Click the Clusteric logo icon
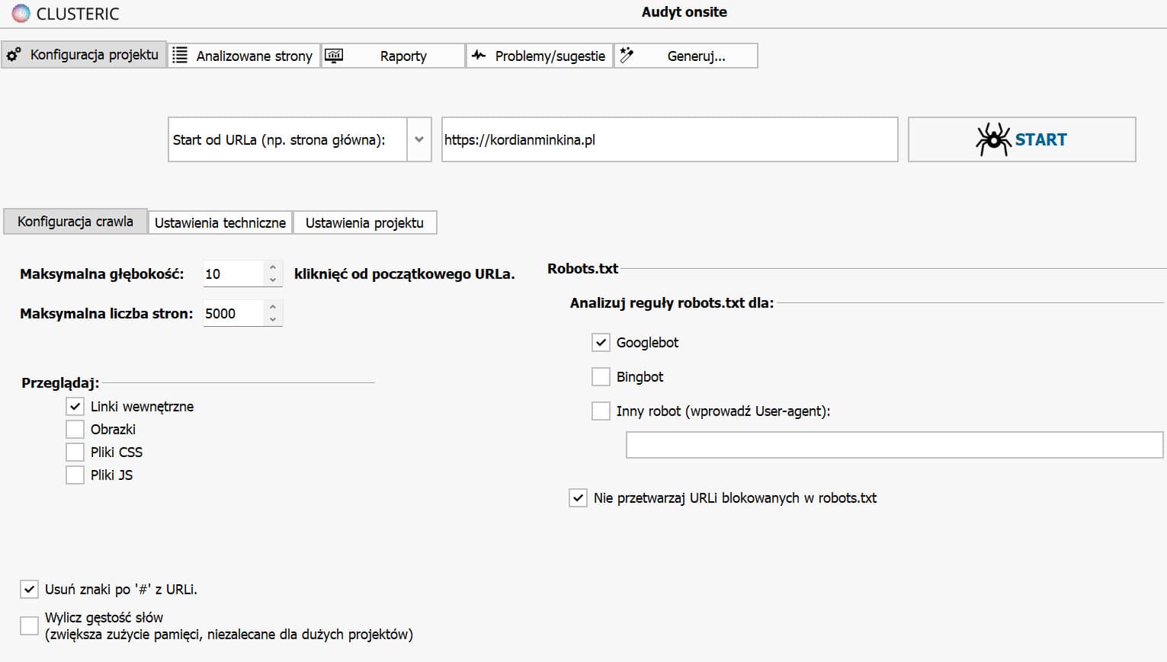Screen dimensions: 1167x662 [x=21, y=13]
